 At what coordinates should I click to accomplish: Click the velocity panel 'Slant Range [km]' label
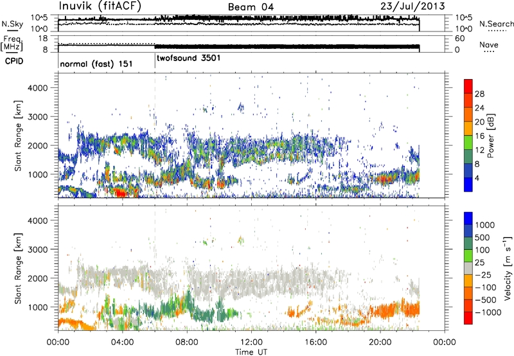pyautogui.click(x=18, y=268)
